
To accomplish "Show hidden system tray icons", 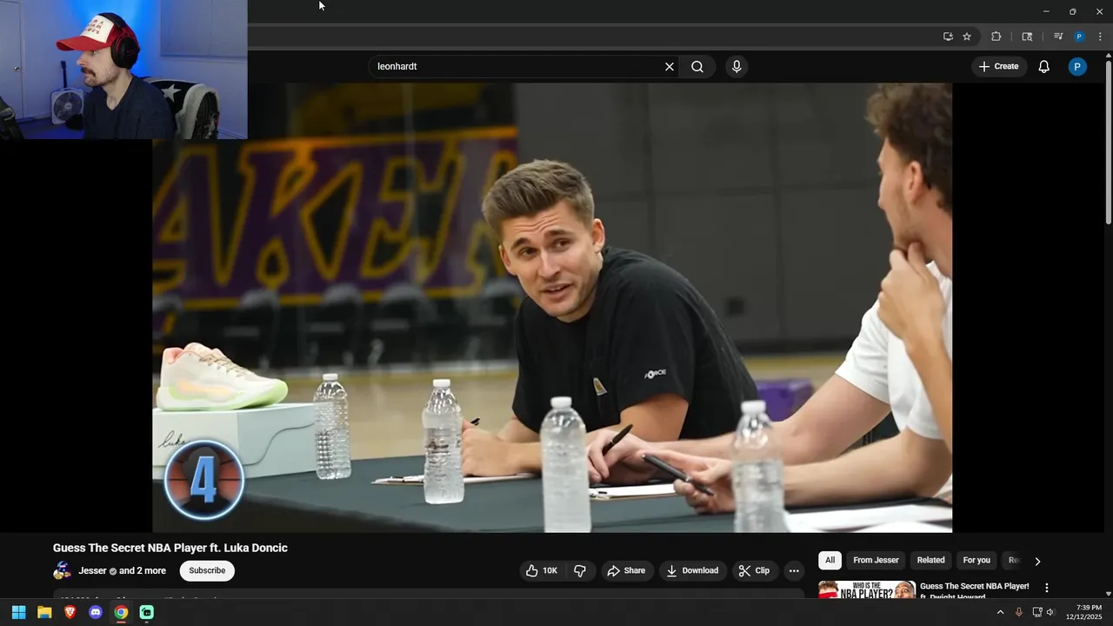I will [x=1000, y=613].
